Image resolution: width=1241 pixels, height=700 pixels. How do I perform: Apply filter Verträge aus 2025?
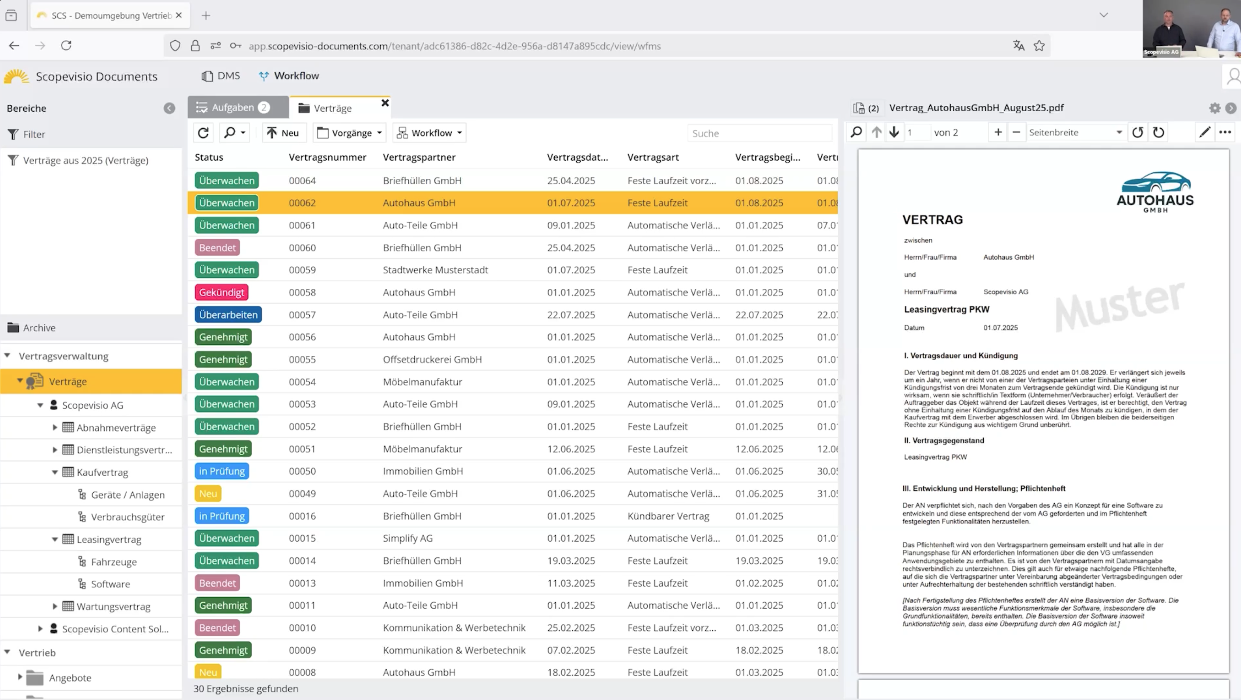(x=79, y=160)
